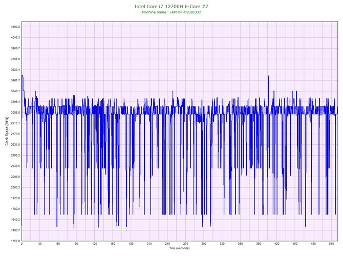Click the 2206.9 y-axis value
Screen dimensions: 343x257
tap(15, 177)
